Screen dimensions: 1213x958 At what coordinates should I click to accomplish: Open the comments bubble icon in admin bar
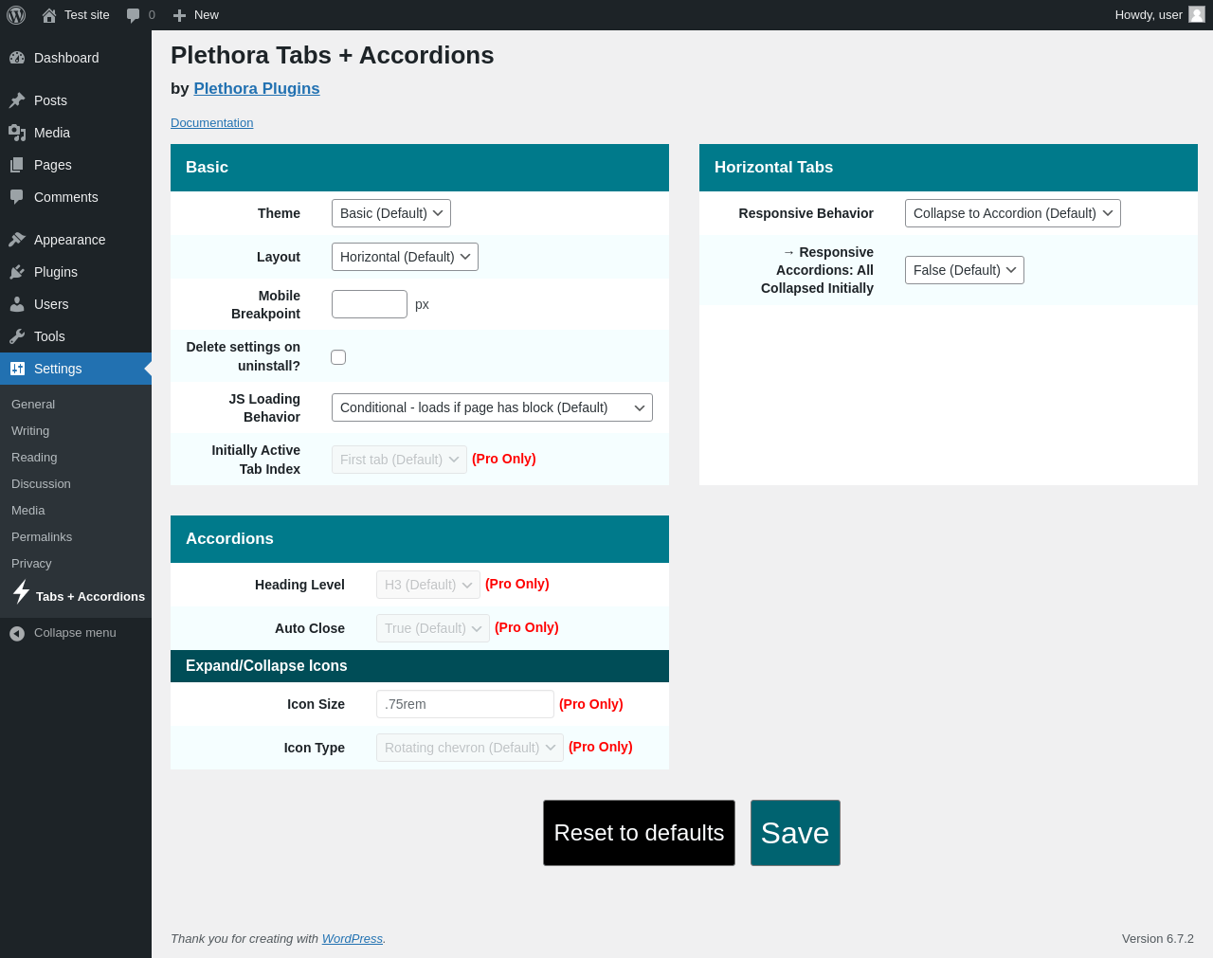point(133,15)
